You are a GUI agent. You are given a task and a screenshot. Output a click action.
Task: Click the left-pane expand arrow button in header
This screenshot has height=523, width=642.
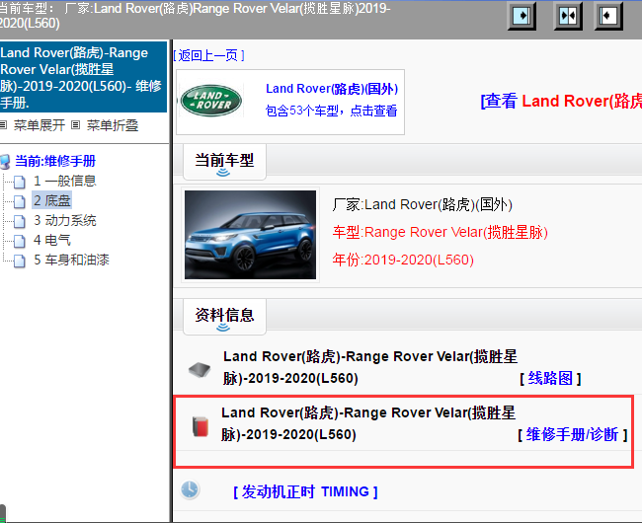coord(522,16)
